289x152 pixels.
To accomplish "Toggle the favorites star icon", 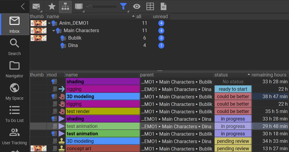I will click(x=52, y=7).
